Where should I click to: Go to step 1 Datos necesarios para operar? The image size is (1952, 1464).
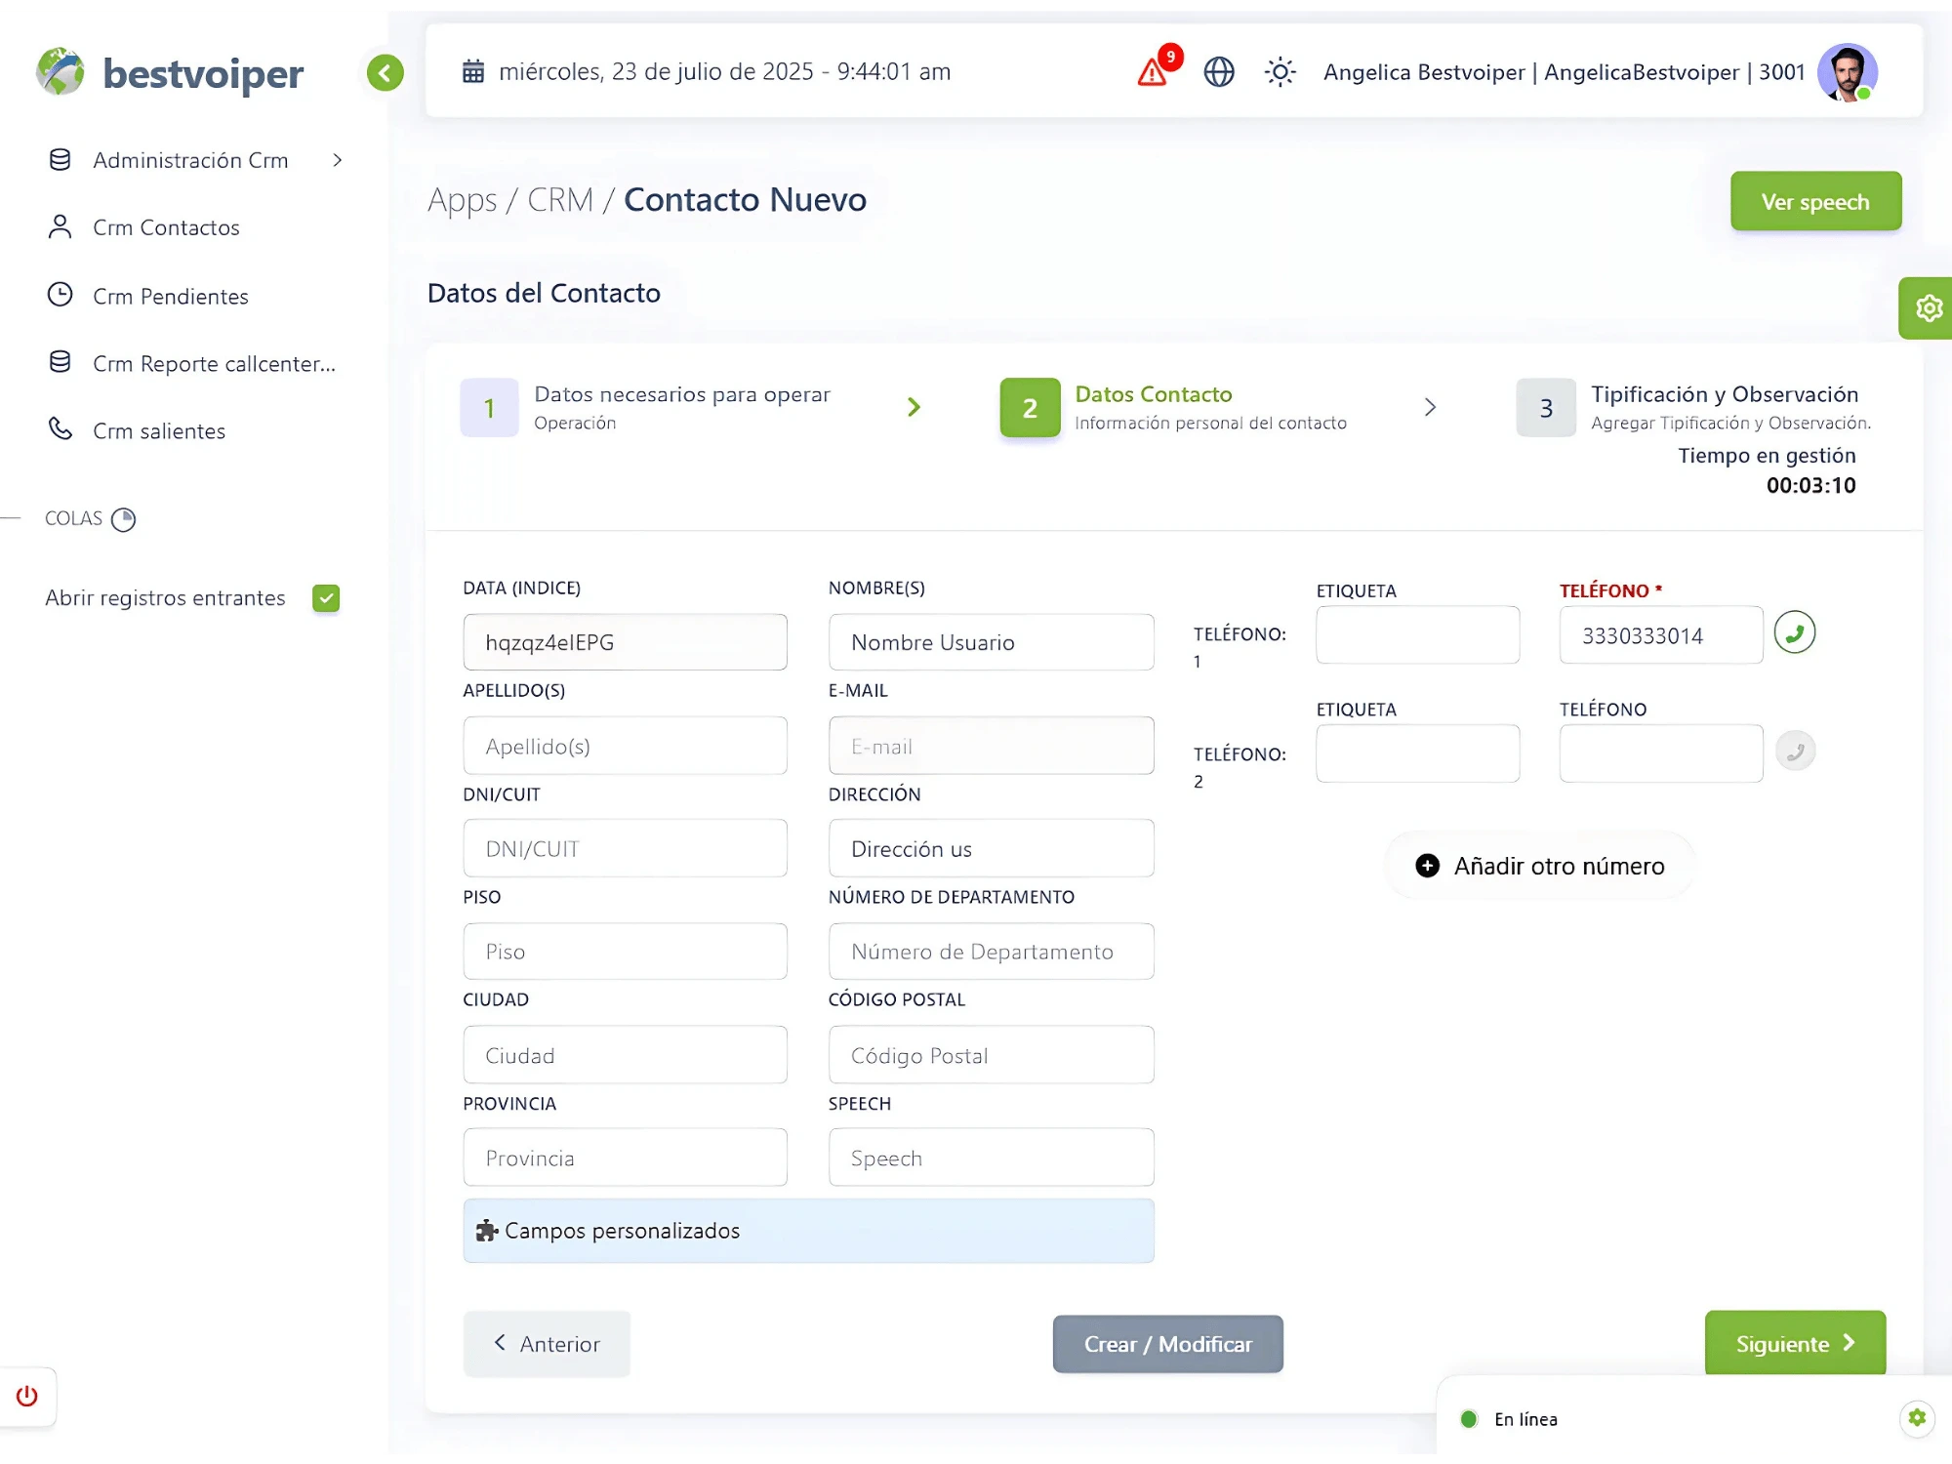click(645, 407)
